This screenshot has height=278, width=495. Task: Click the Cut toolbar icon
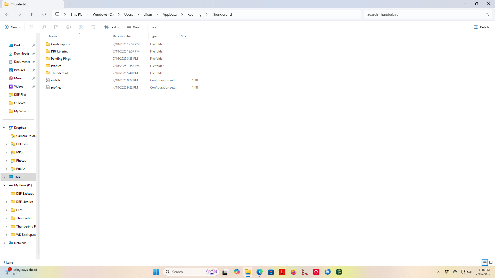(x=31, y=27)
